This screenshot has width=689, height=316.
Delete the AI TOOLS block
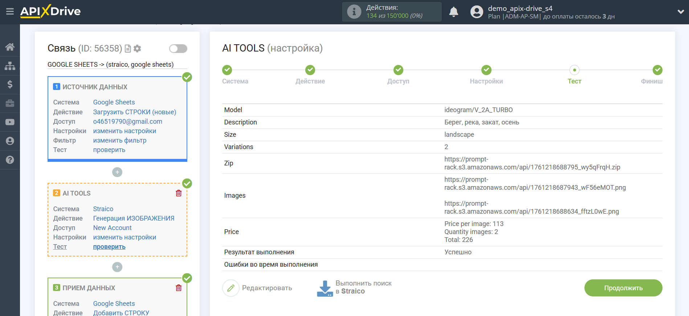pyautogui.click(x=179, y=193)
